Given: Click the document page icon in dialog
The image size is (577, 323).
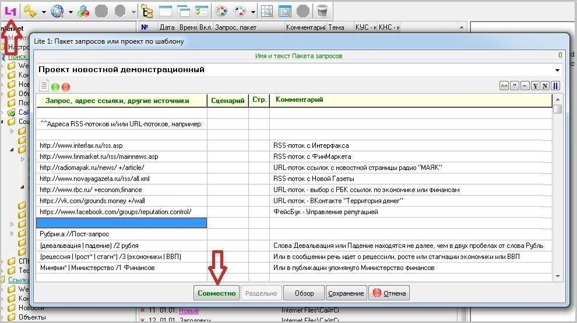Looking at the screenshot, I should click(44, 86).
